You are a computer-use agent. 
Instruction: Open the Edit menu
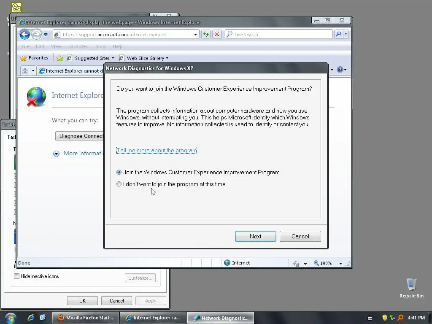pyautogui.click(x=40, y=46)
